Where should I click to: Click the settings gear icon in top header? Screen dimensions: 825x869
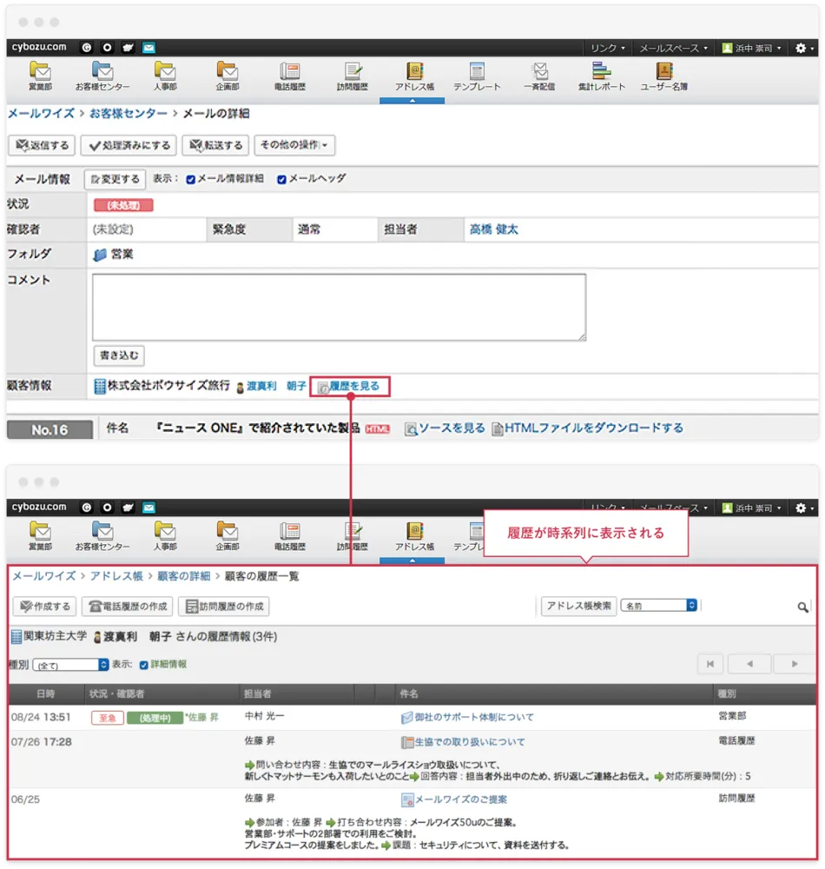pyautogui.click(x=802, y=48)
